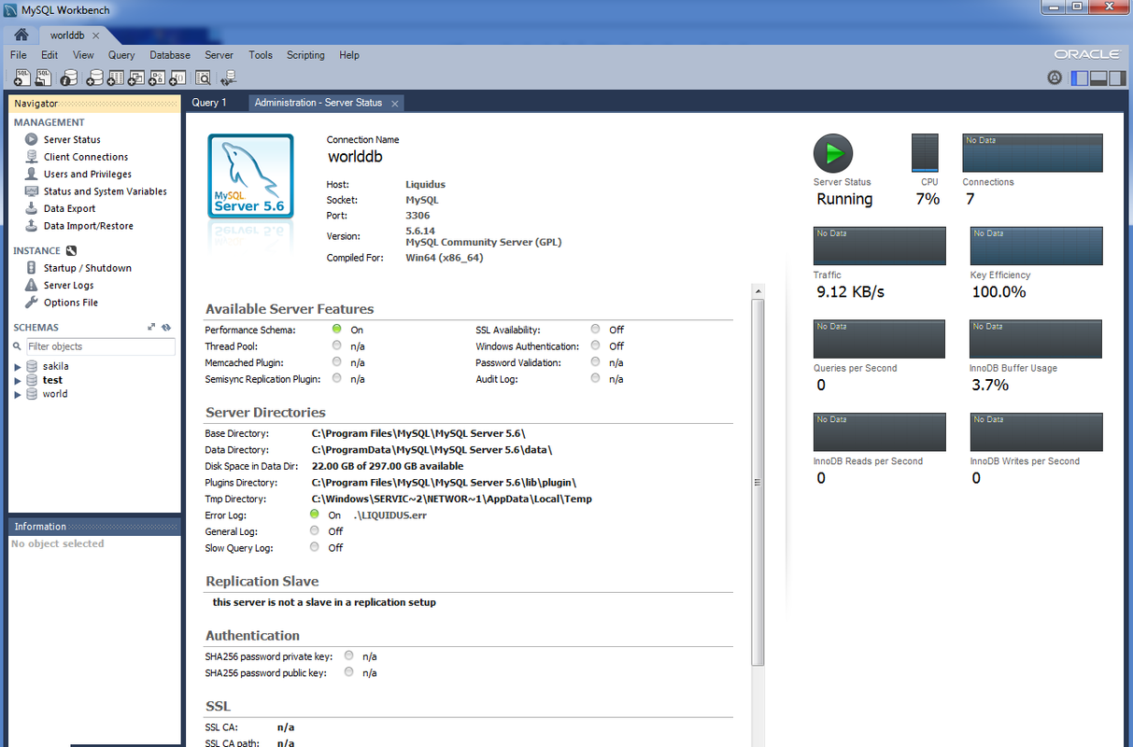The width and height of the screenshot is (1133, 747).
Task: Open the schema inspector toolbar icon
Action: pos(69,78)
